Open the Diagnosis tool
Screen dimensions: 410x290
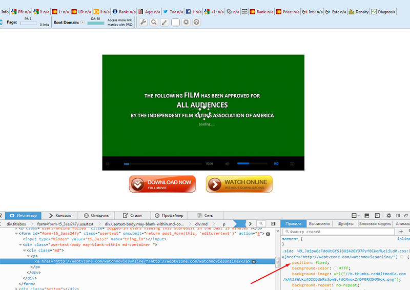click(x=383, y=12)
